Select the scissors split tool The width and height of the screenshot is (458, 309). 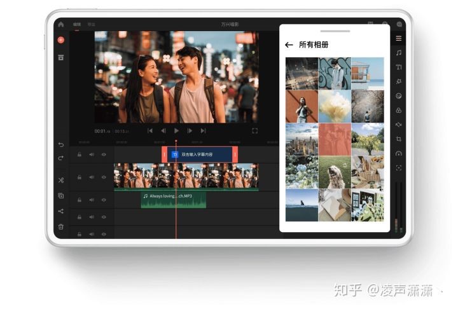click(x=61, y=180)
